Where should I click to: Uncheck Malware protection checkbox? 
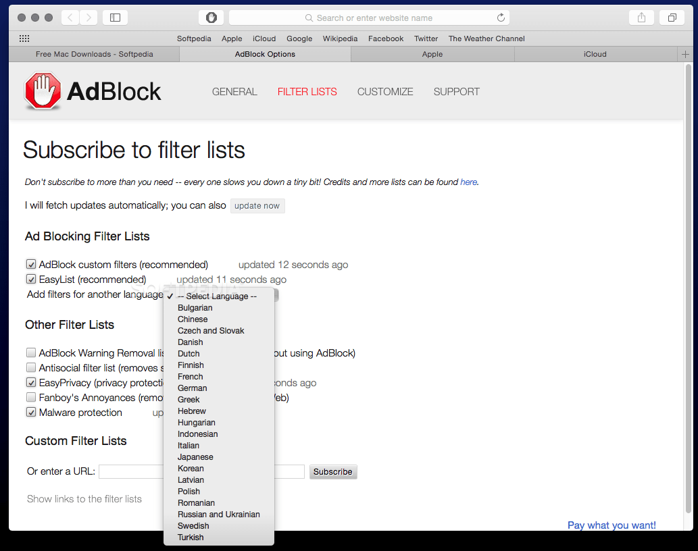point(30,413)
